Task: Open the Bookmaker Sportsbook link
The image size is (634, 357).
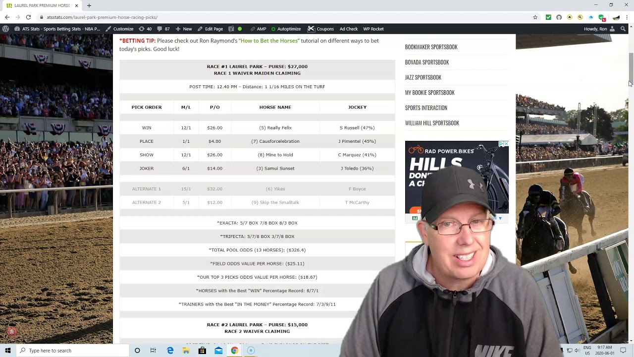Action: pos(431,47)
